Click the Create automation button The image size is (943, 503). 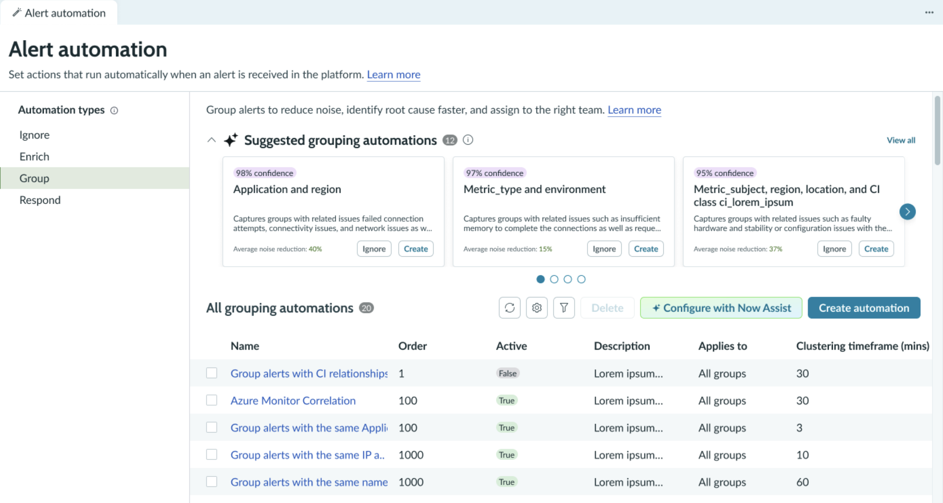pos(864,308)
